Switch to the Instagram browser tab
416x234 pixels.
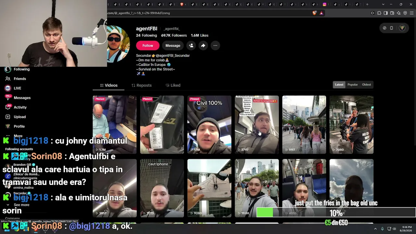coord(324,4)
